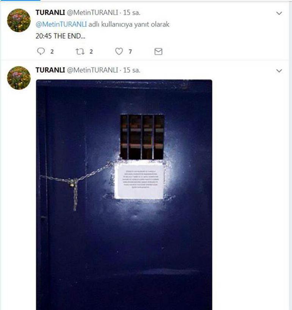Click the retweet count number 2

click(91, 52)
